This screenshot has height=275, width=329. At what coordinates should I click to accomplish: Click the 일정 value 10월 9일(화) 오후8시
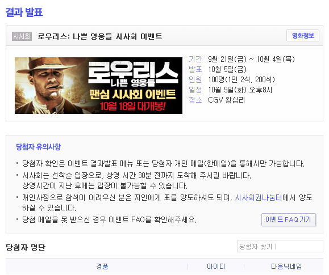[240, 90]
